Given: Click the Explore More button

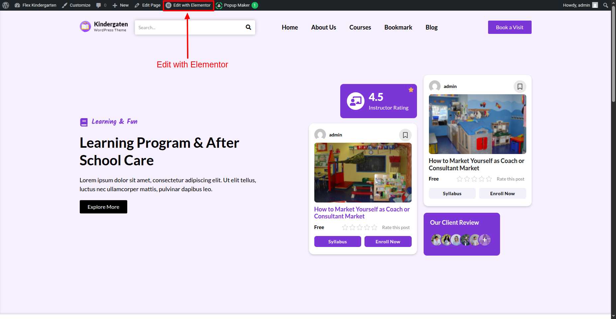Looking at the screenshot, I should click(x=103, y=207).
